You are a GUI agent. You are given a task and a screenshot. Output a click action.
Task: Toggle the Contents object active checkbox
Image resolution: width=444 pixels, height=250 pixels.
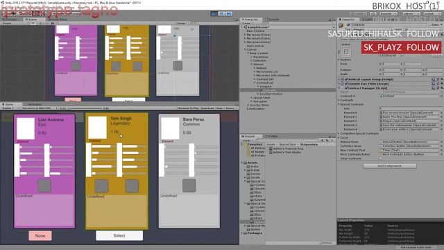tap(348, 25)
